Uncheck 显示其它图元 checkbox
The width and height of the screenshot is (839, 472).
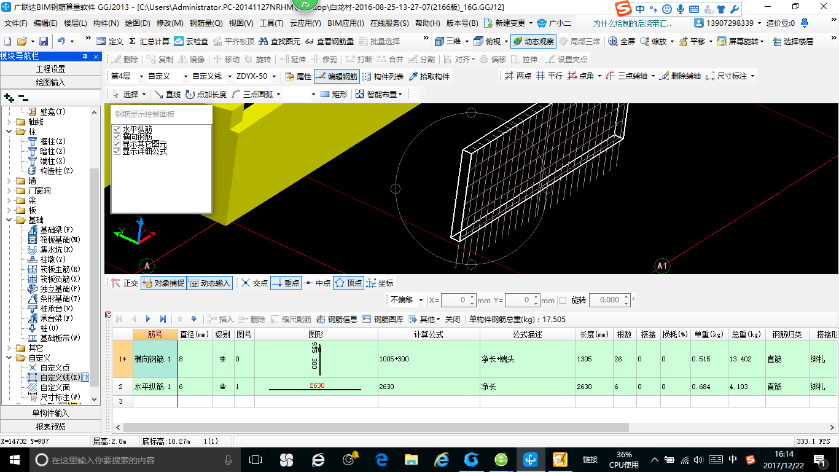click(x=117, y=144)
